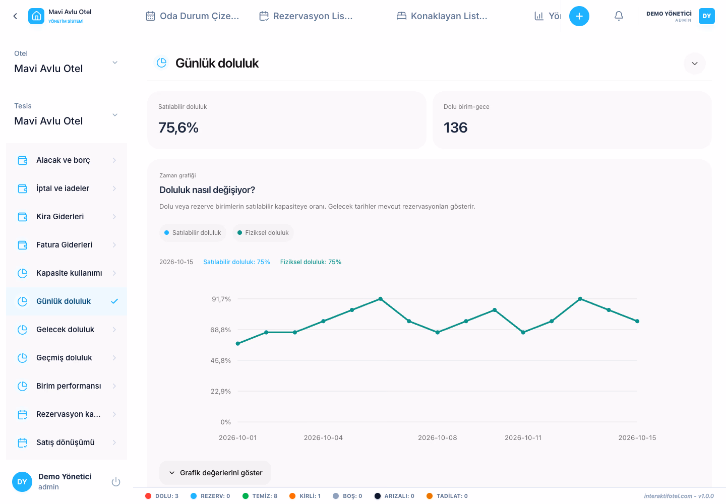Click the KİRLİ: 1 status indicator
The height and width of the screenshot is (504, 726).
305,496
